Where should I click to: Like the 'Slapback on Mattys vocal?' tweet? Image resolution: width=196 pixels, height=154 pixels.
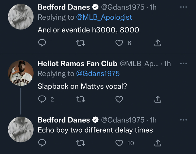tap(119, 99)
